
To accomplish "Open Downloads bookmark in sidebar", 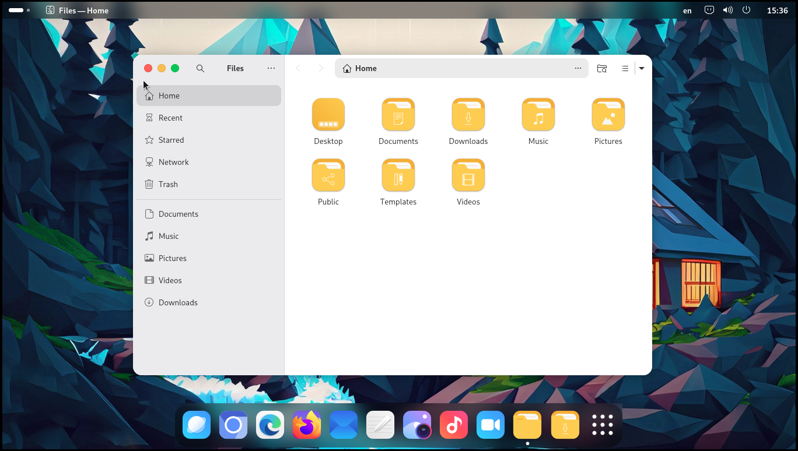I will [x=209, y=302].
